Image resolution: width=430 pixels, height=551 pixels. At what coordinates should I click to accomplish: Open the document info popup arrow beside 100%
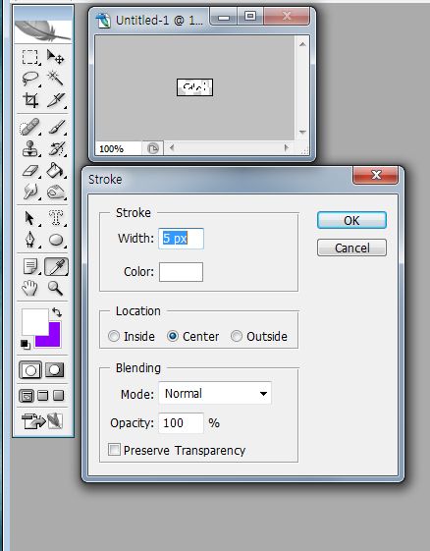coord(153,148)
